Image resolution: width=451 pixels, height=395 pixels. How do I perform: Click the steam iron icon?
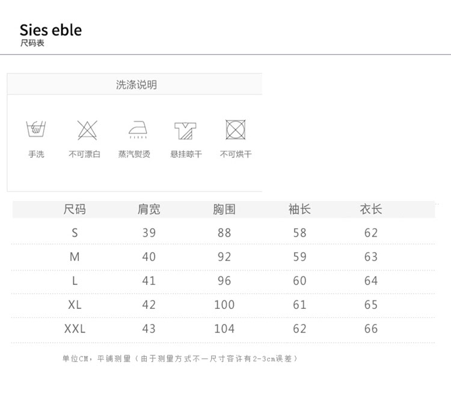pos(138,129)
